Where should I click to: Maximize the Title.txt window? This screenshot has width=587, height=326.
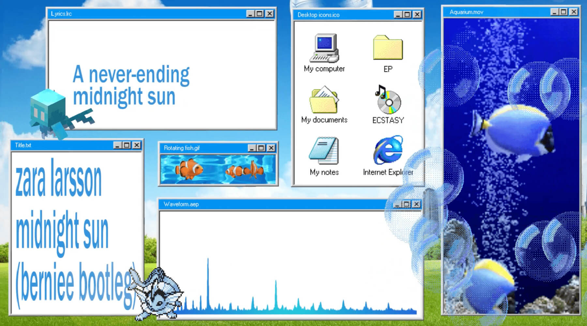127,145
